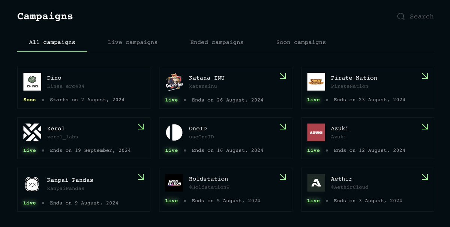Click the arrow icon on Holdstation card
Screen dimensions: 450x227
coord(283,177)
